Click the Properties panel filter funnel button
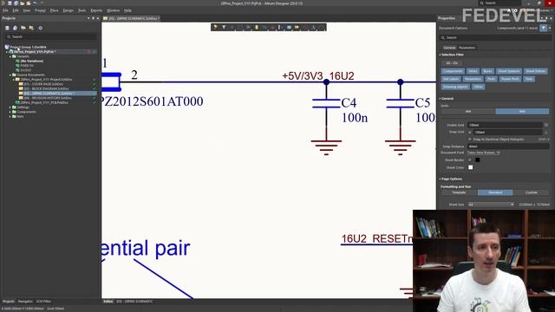 coord(544,29)
